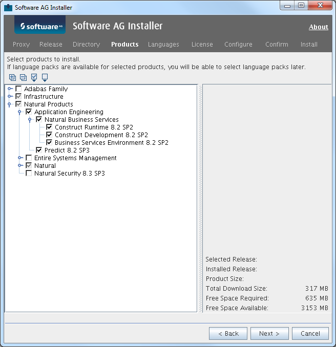Viewport: 336px width, 347px height.
Task: Go to the License step
Action: [x=202, y=45]
